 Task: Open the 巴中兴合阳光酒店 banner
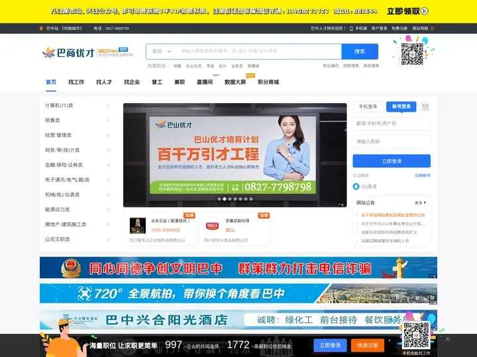pos(238,320)
